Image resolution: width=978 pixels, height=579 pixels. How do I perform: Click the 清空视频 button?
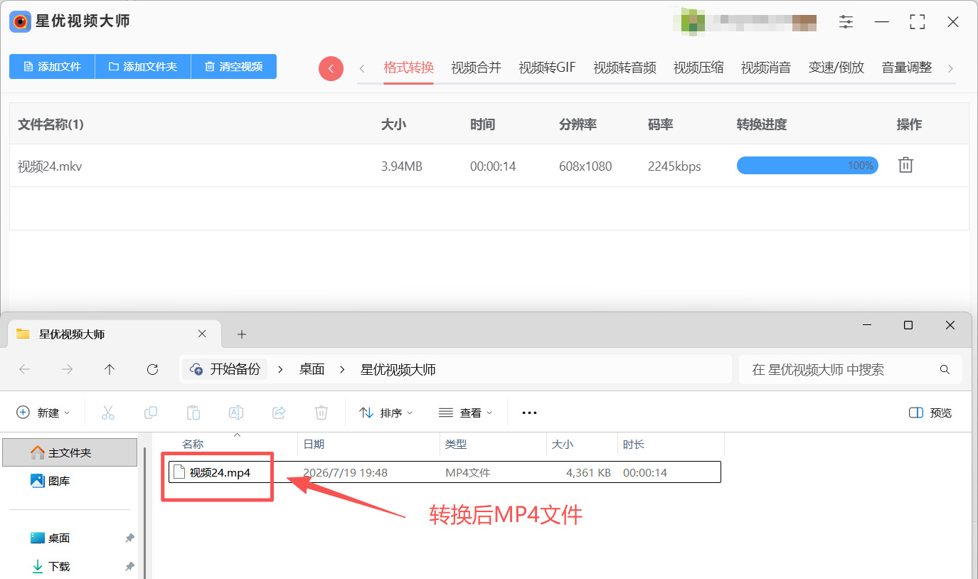pyautogui.click(x=234, y=66)
